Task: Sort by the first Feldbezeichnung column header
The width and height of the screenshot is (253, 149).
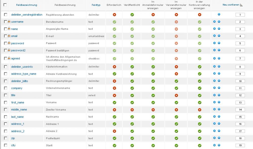Action: 27,5
